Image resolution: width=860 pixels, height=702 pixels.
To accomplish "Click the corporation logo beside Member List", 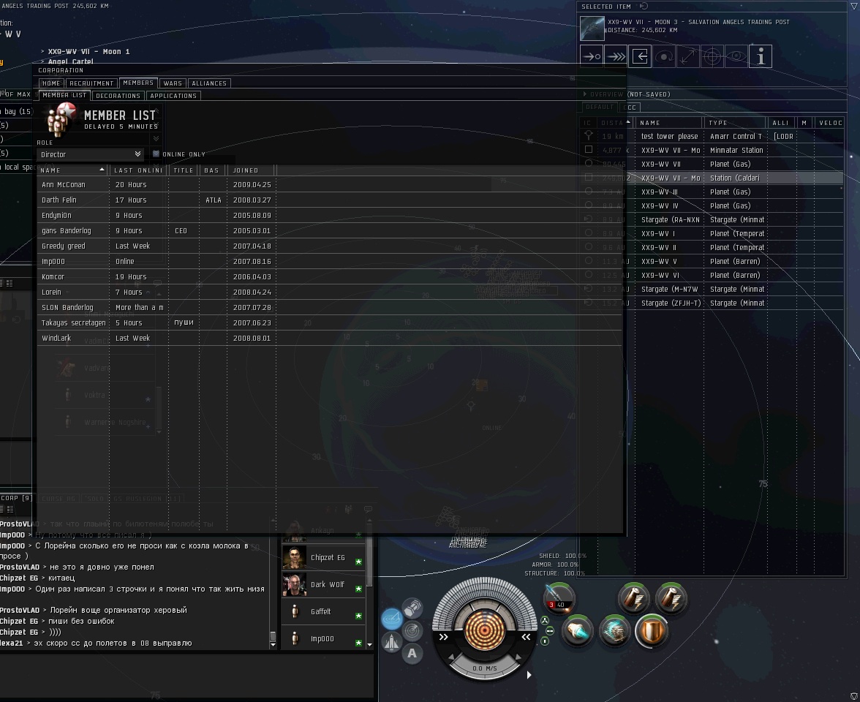I will click(x=60, y=119).
